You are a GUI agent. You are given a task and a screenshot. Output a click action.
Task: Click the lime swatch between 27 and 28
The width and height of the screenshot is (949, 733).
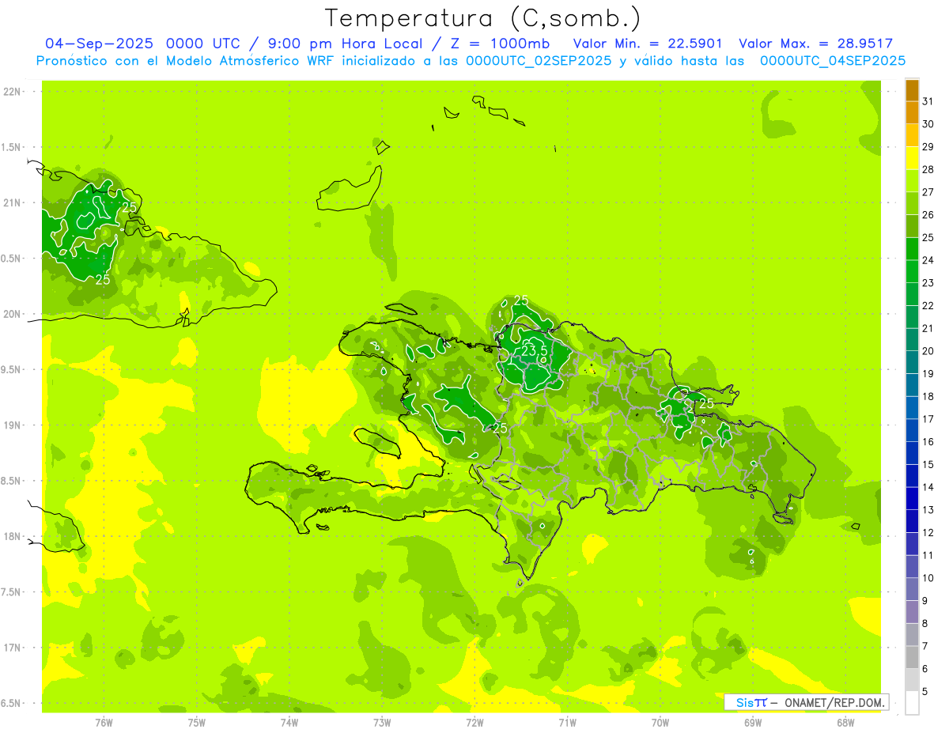[913, 181]
